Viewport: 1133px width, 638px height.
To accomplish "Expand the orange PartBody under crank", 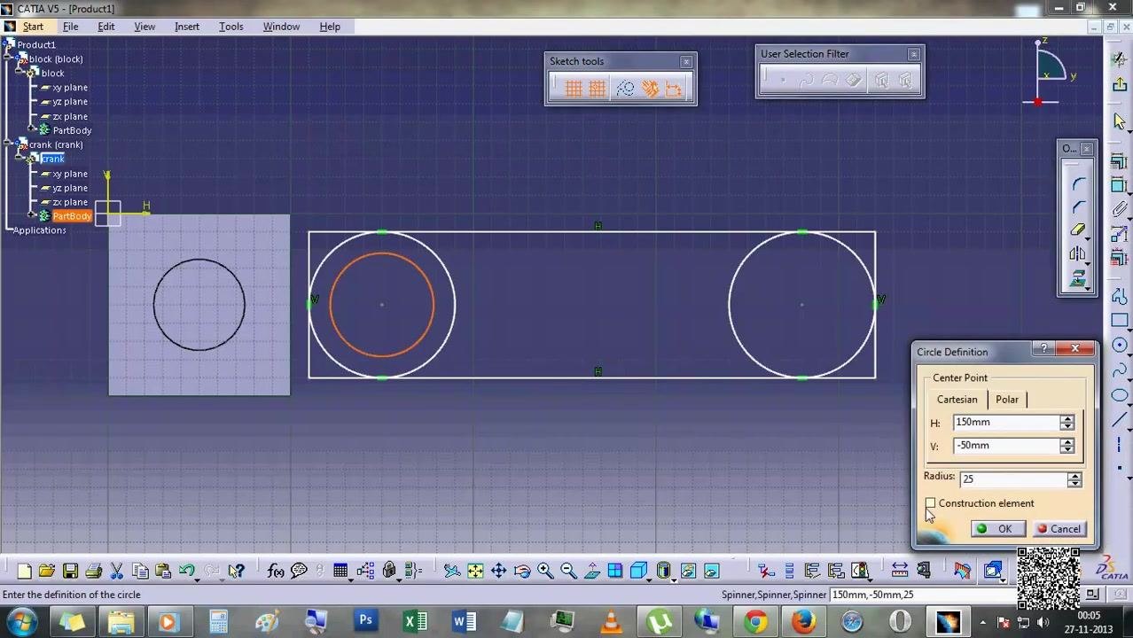I will click(32, 216).
